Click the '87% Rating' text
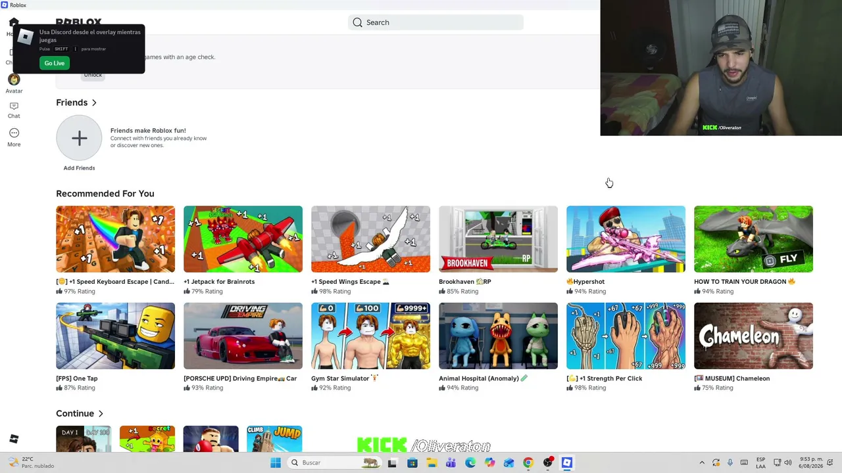The height and width of the screenshot is (473, 842). click(80, 388)
